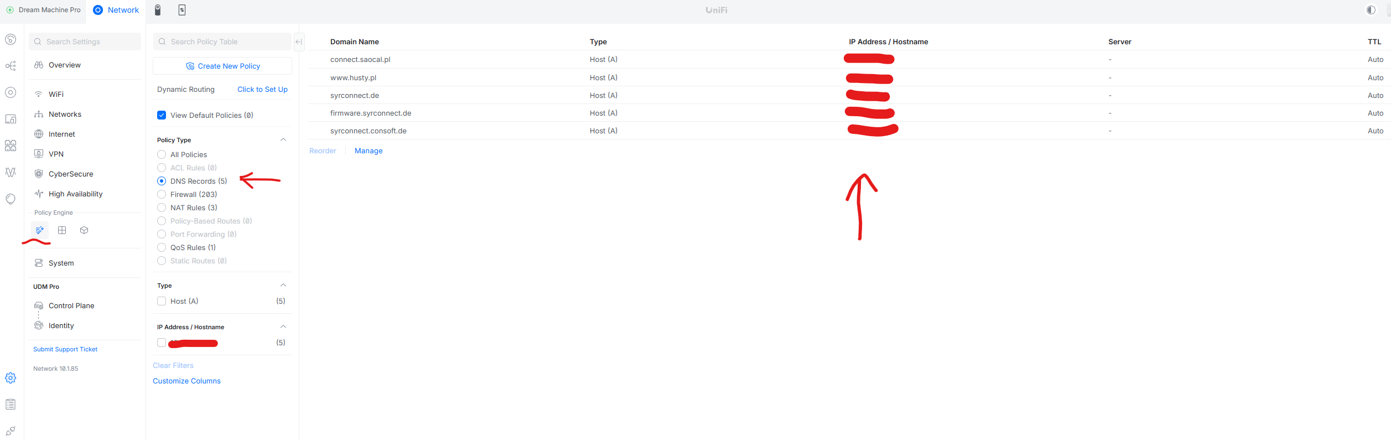Screen dimensions: 1391x441
Task: Click the Control Plane icon
Action: [39, 305]
